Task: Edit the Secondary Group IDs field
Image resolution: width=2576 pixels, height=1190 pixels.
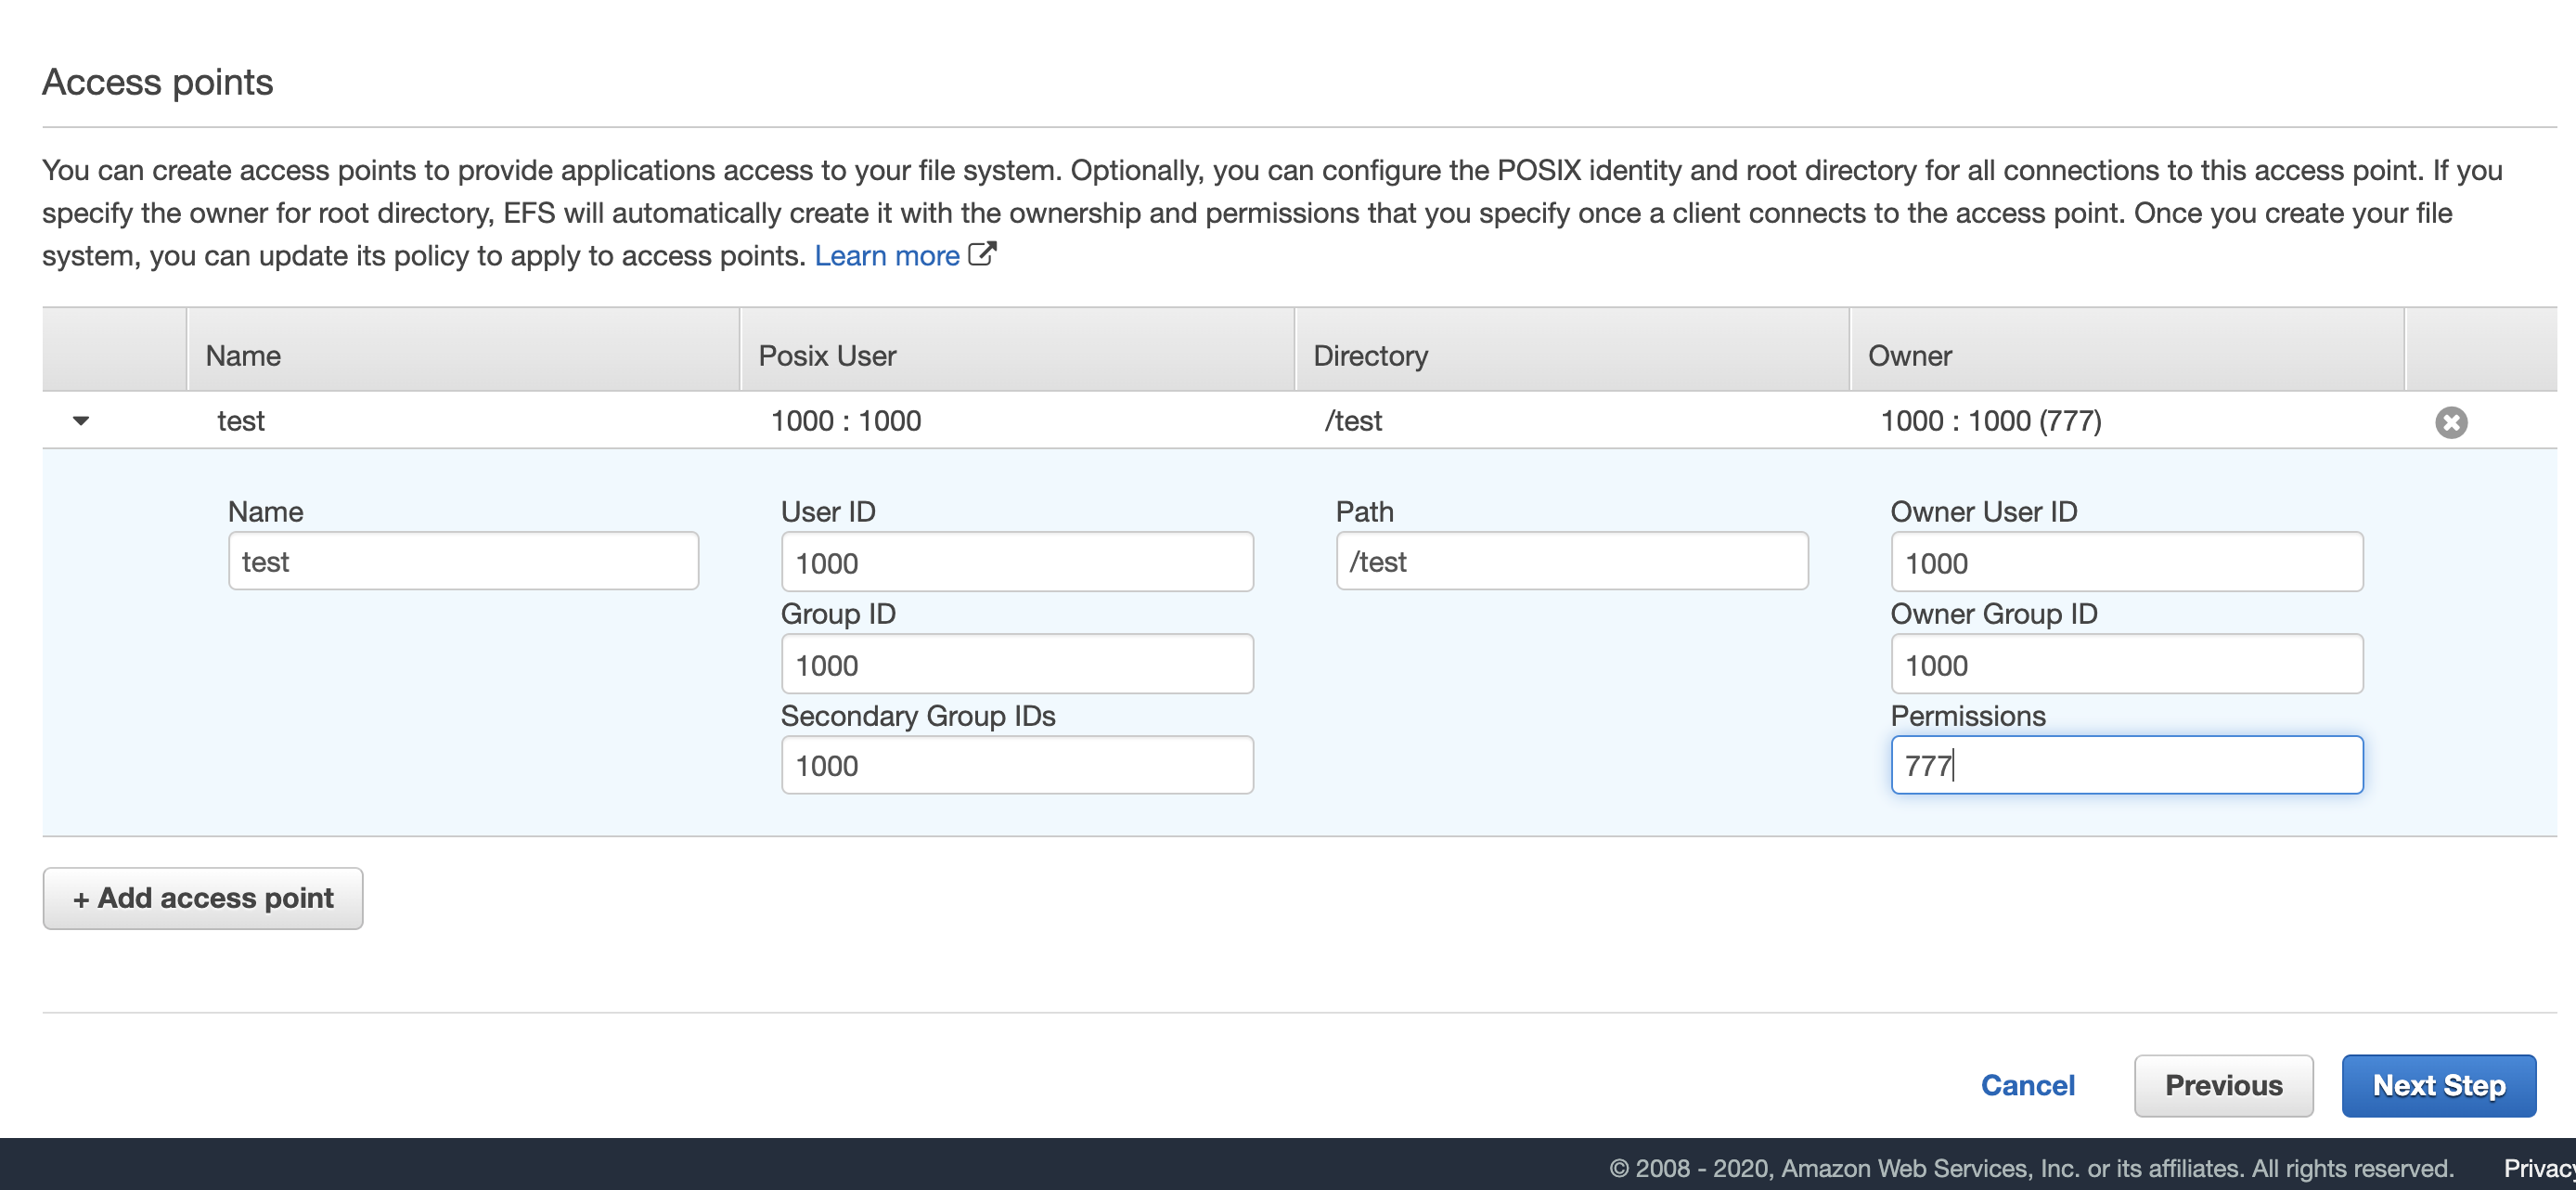Action: (x=1016, y=765)
